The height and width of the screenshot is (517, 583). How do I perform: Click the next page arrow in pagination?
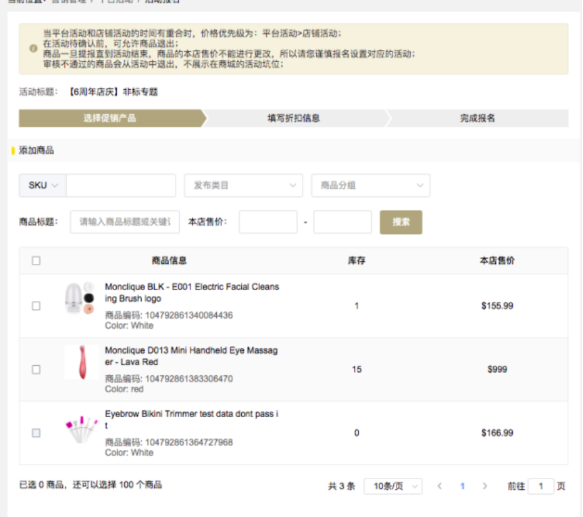tap(484, 486)
